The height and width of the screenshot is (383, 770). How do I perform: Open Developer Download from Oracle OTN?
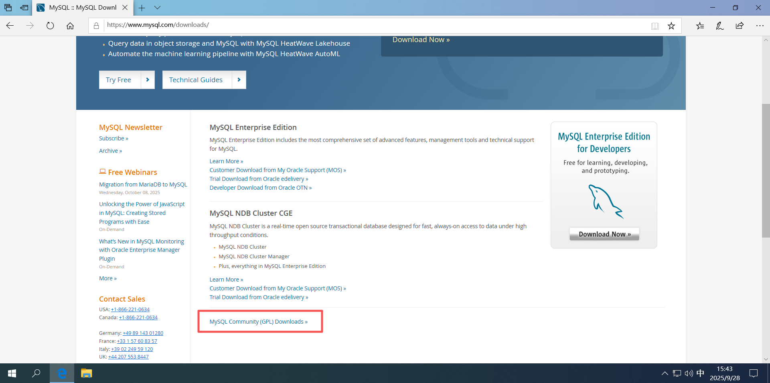point(260,188)
